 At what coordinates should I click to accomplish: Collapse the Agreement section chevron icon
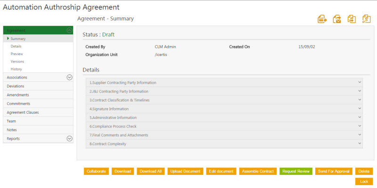tap(69, 30)
